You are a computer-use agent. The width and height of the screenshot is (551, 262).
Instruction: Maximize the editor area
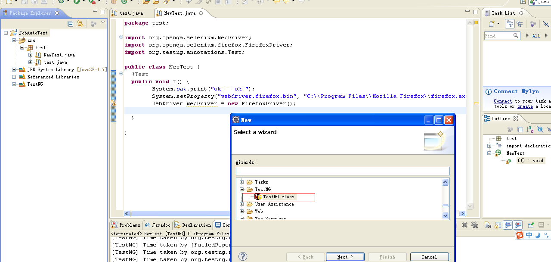(x=475, y=12)
